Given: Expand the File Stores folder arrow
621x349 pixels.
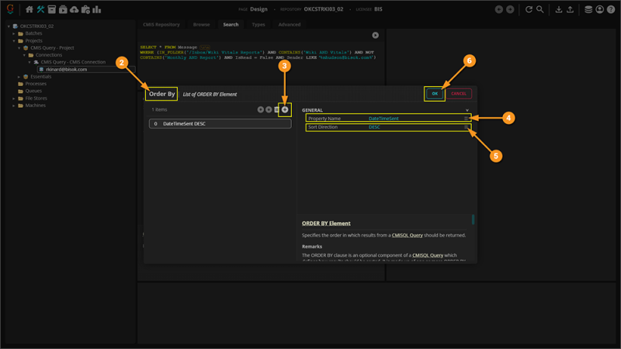Looking at the screenshot, I should point(14,98).
